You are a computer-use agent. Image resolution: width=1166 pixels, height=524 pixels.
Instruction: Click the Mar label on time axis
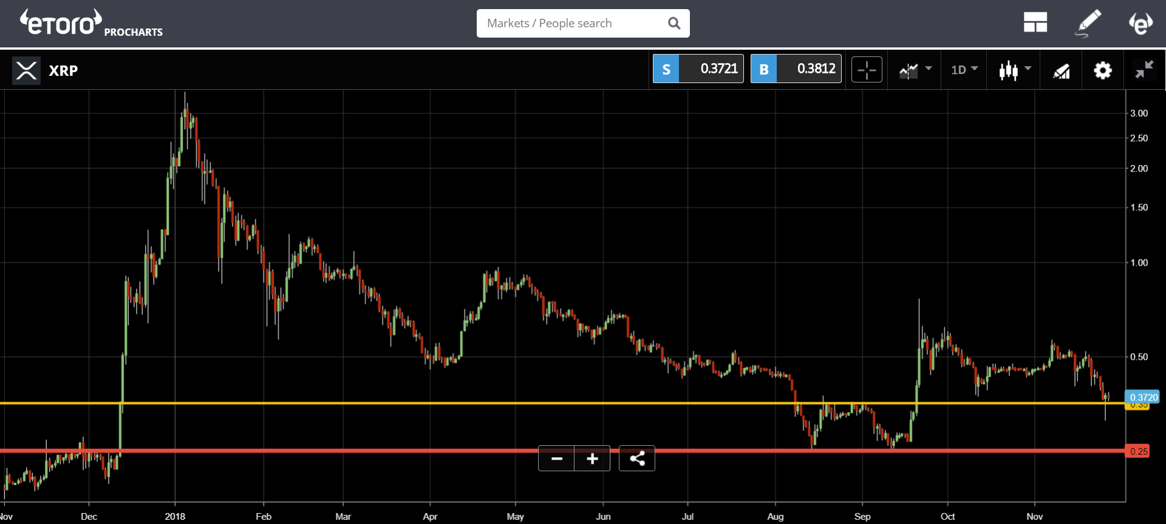343,516
